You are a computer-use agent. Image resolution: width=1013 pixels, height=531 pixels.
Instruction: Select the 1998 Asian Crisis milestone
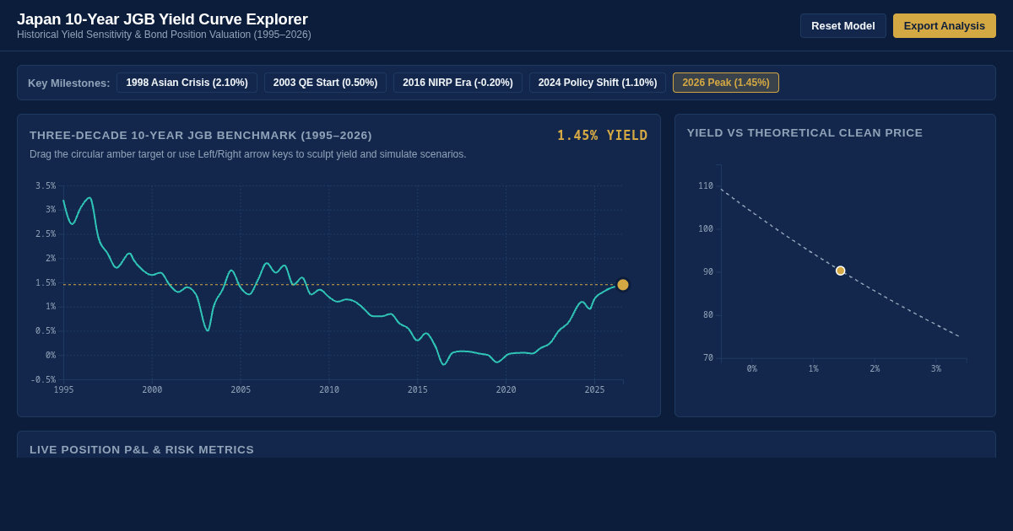pos(187,83)
